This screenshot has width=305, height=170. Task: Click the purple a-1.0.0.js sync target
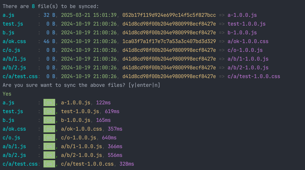coord(242,15)
